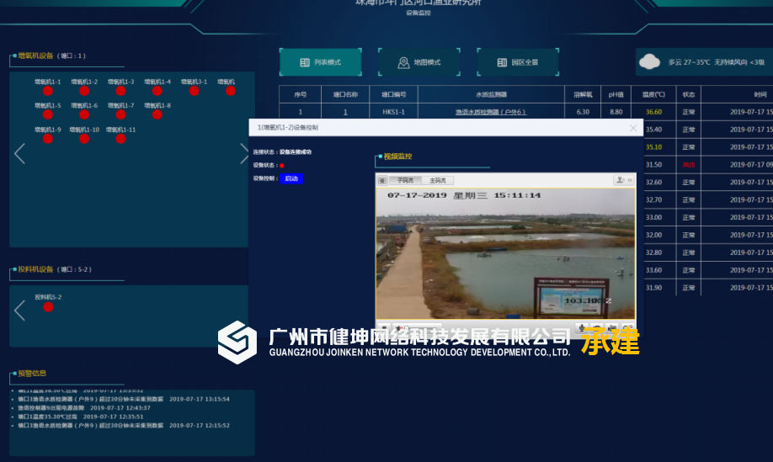Click the pond video feed image

click(x=505, y=252)
